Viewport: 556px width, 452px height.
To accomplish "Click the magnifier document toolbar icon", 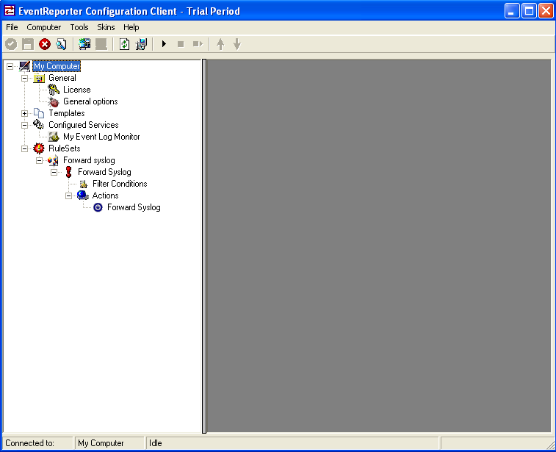I will coord(62,44).
